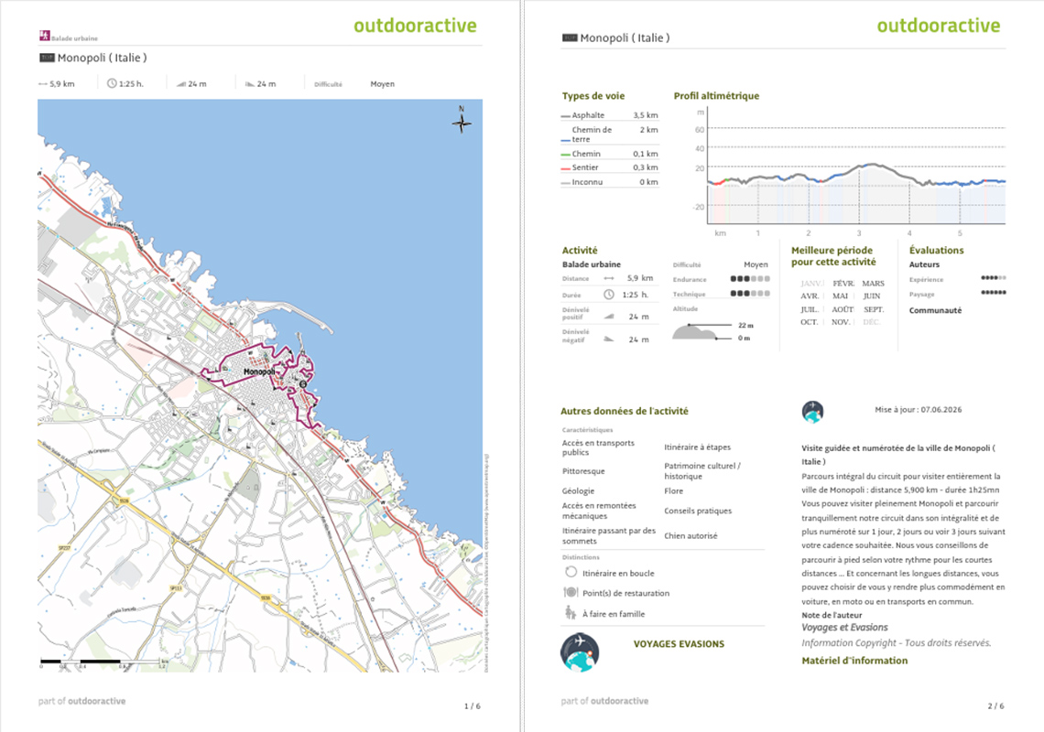The image size is (1044, 732).
Task: Click the duration clock icon beside 1:25 h.
Action: click(112, 84)
